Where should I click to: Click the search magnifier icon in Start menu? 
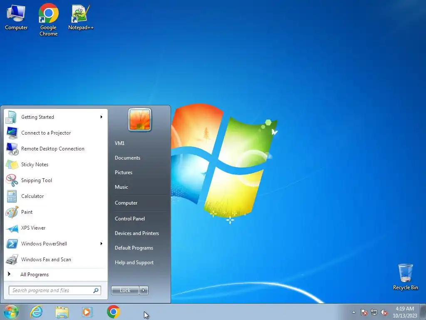pyautogui.click(x=96, y=290)
